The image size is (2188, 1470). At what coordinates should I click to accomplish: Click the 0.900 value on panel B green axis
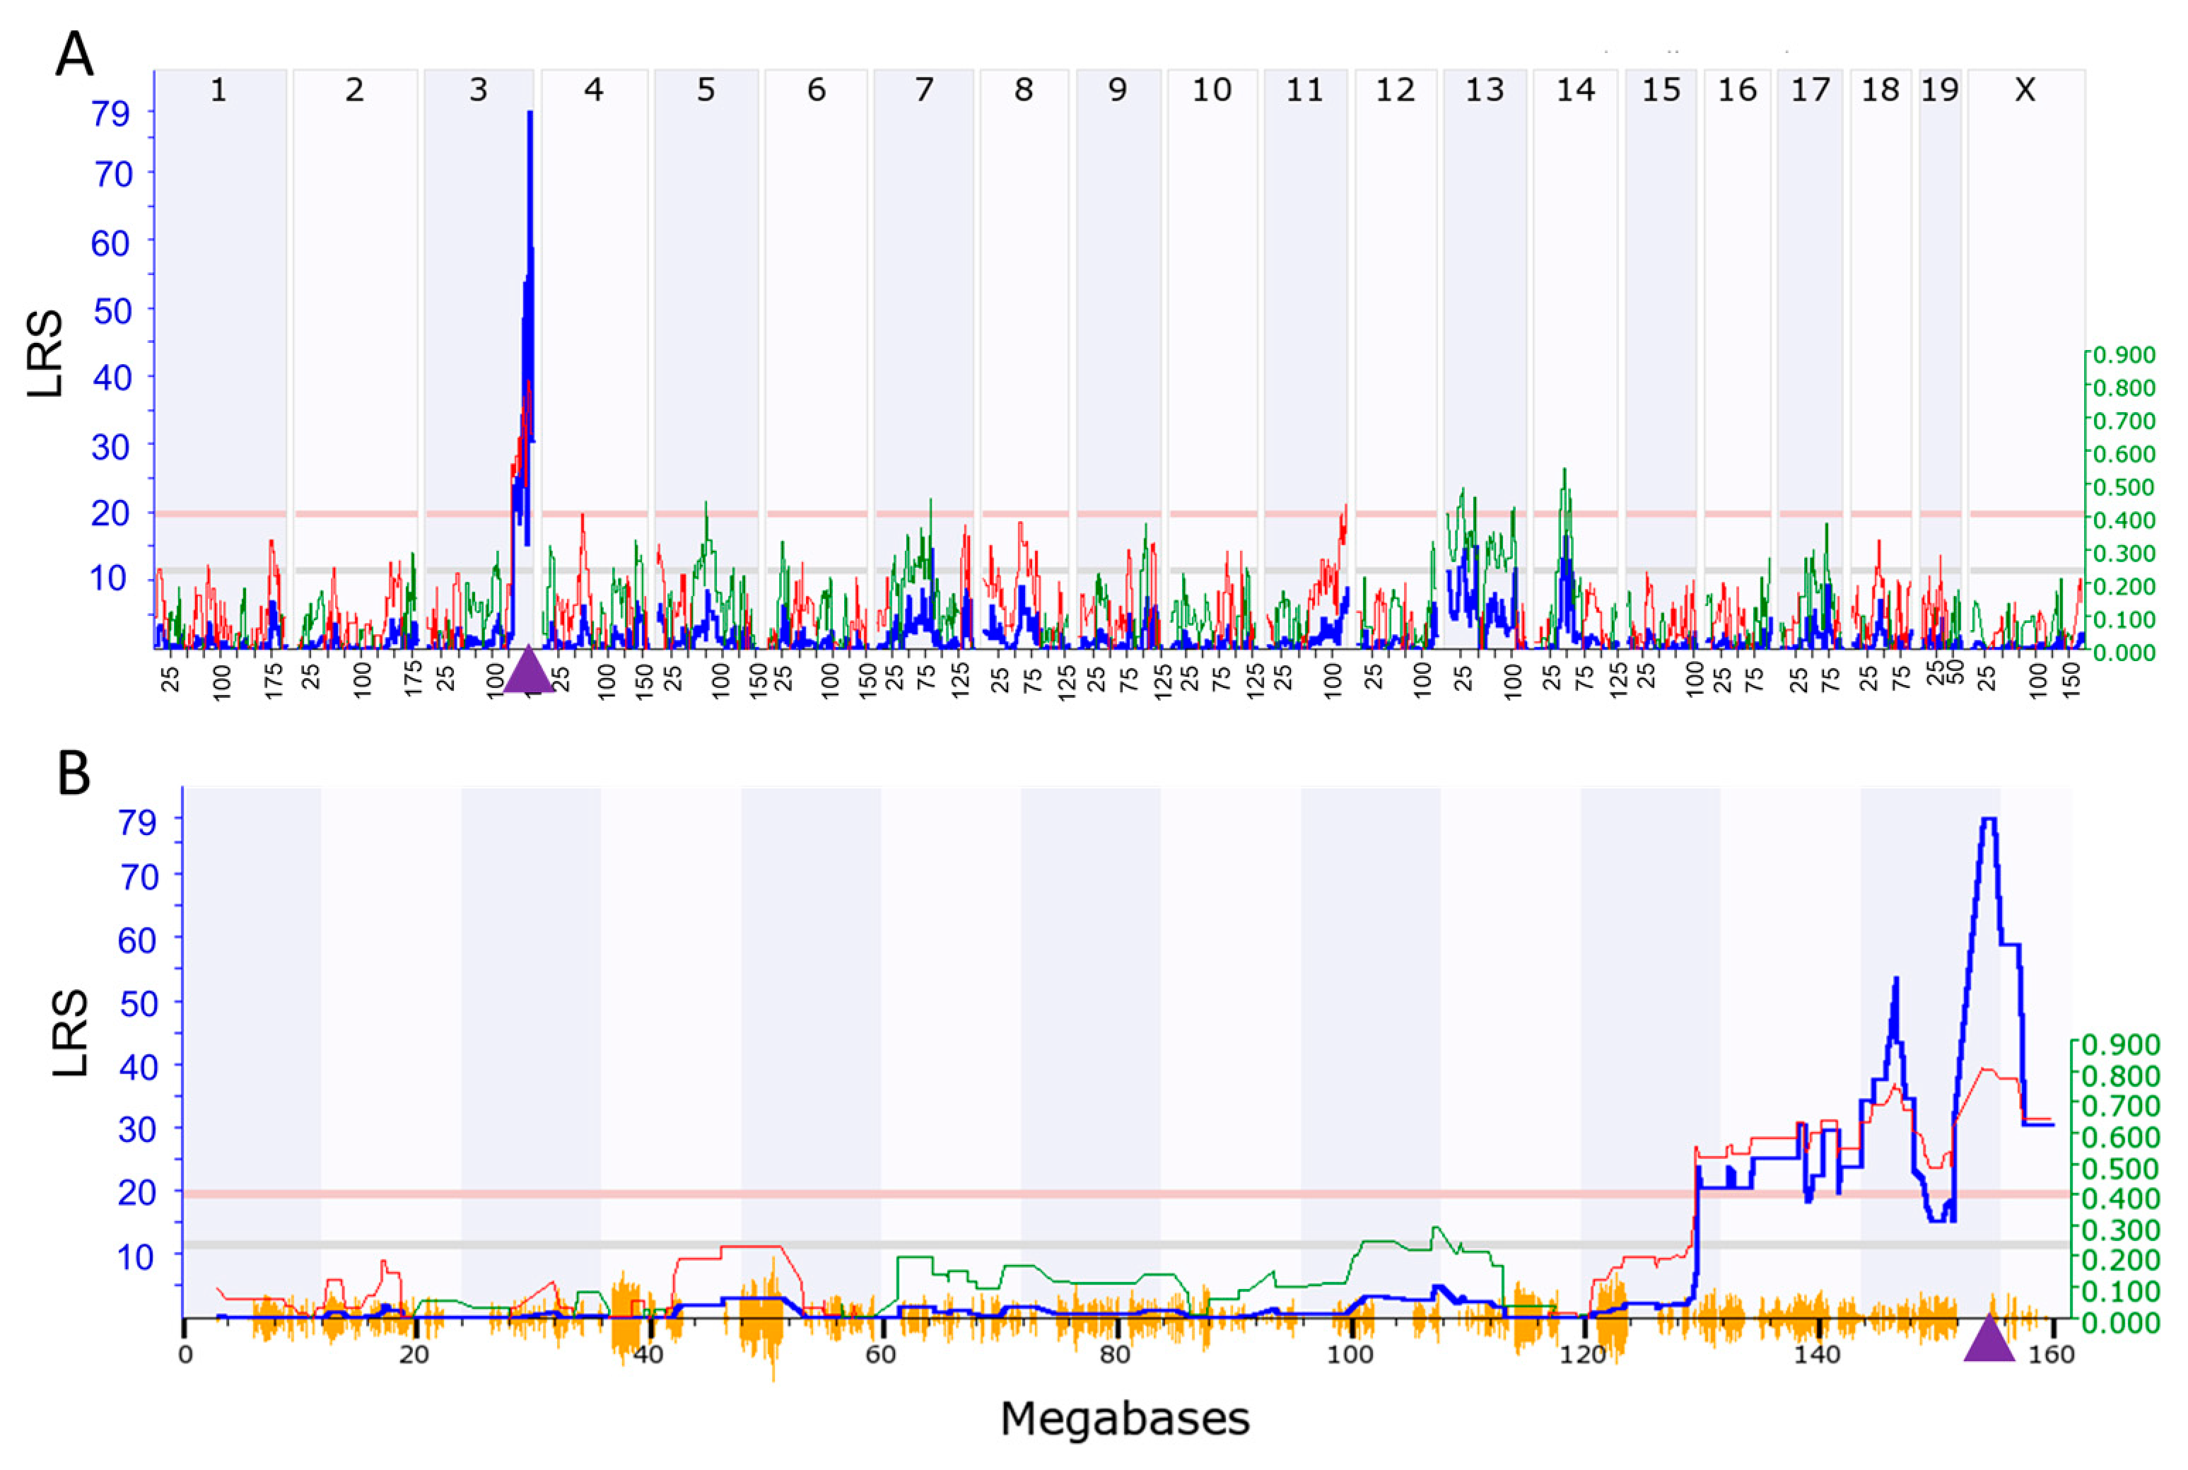[x=2122, y=1044]
